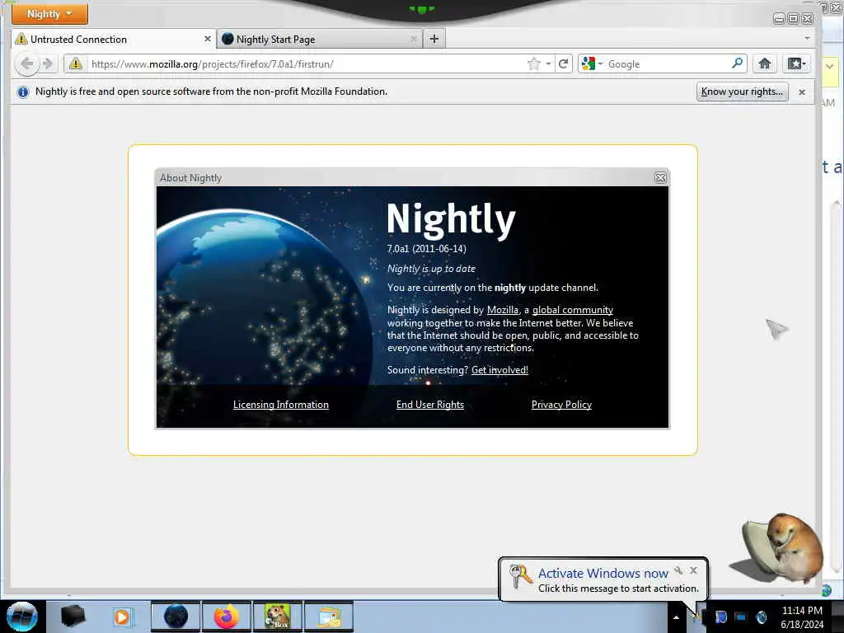Open the Mozilla link
This screenshot has height=633, width=844.
click(x=502, y=310)
